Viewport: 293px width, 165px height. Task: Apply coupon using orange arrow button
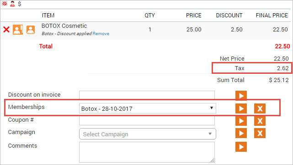(241, 121)
